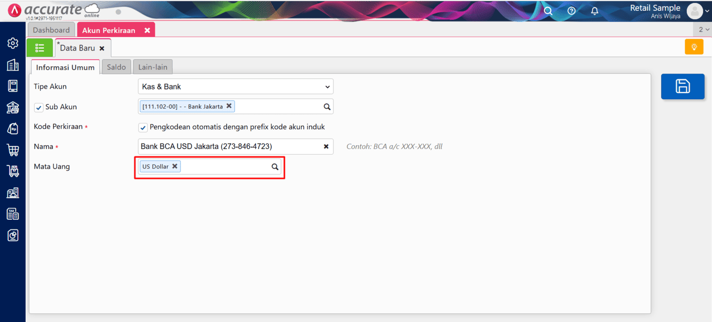Switch to the Lain-lain tab

click(152, 67)
